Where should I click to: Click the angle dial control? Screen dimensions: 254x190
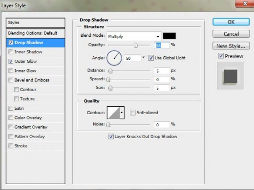coord(114,58)
